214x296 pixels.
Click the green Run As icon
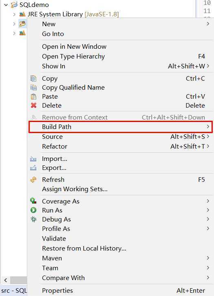tap(33, 210)
